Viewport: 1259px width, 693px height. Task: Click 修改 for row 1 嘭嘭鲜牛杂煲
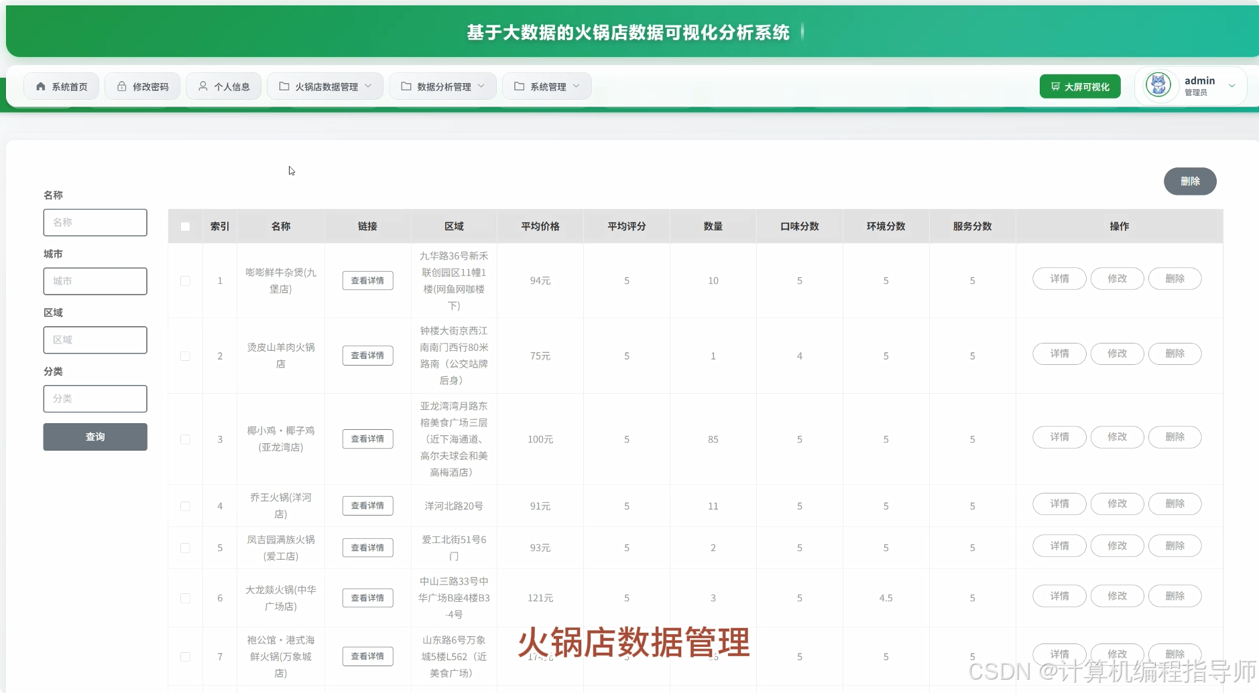click(1117, 279)
